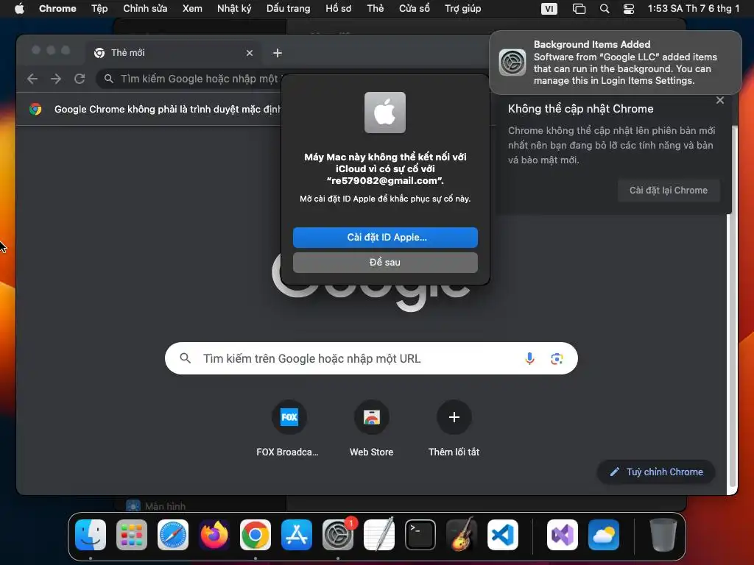The width and height of the screenshot is (754, 565).
Task: Click the Chrome page vertical scrollbar
Action: coord(733,308)
